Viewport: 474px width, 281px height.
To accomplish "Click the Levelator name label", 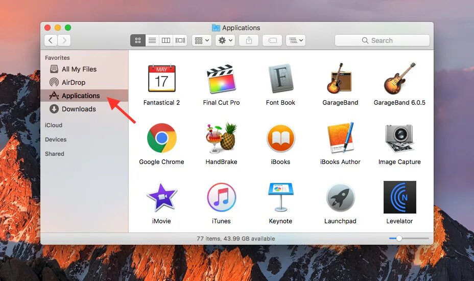I will [x=399, y=221].
